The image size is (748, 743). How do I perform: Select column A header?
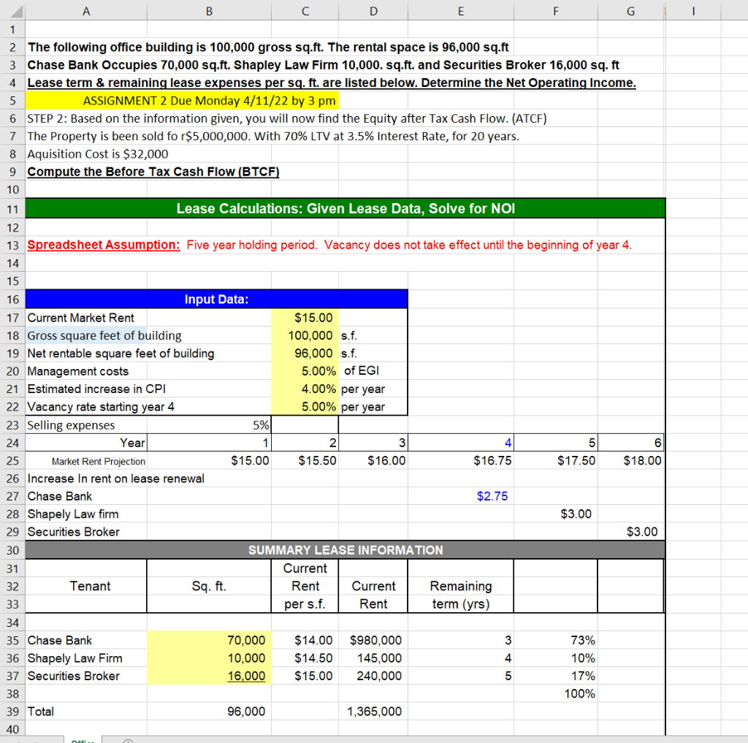click(x=86, y=10)
